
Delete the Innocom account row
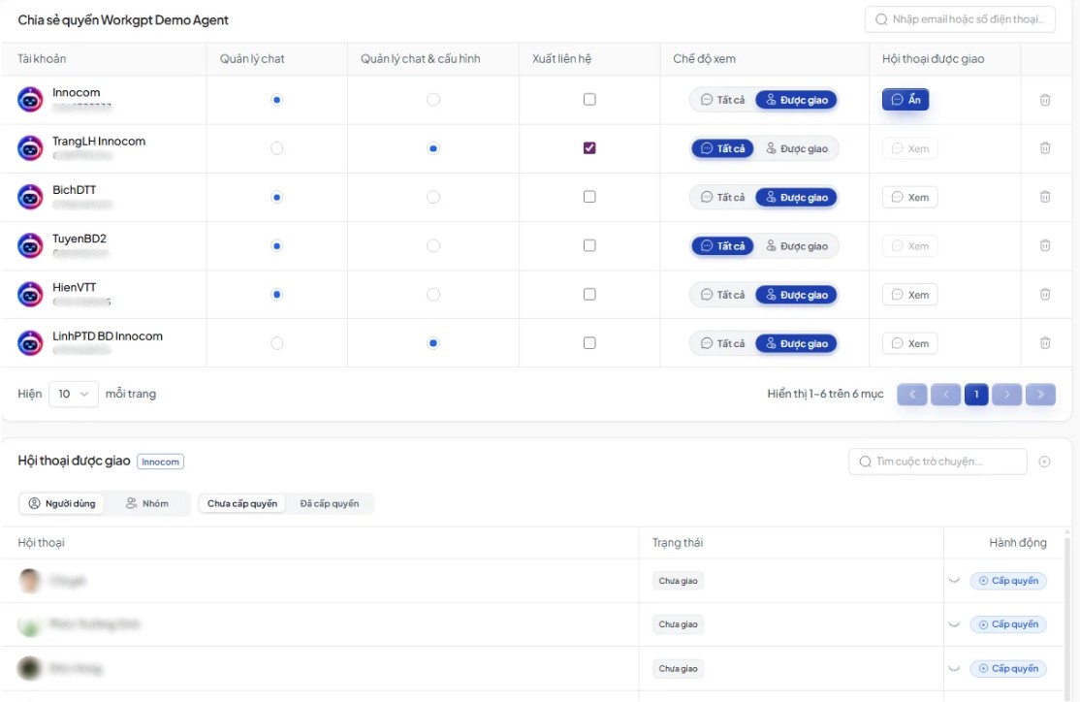1045,100
